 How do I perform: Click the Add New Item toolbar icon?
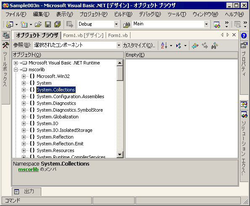pyautogui.click(x=24, y=24)
